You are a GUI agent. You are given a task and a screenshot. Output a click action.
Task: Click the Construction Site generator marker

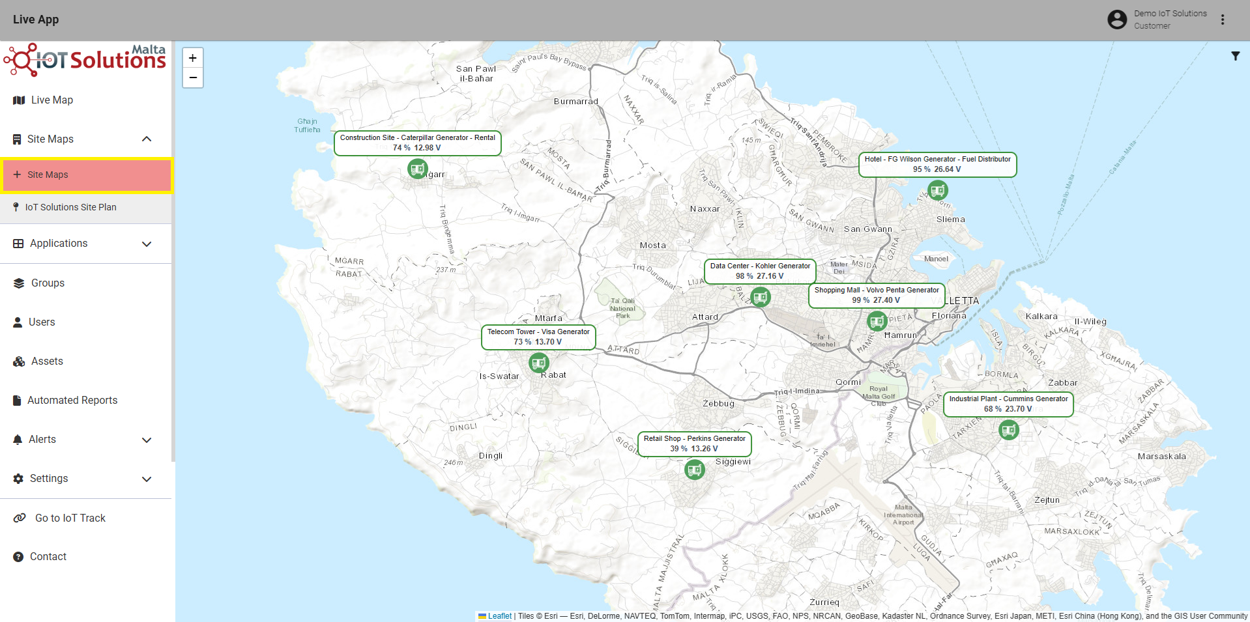pyautogui.click(x=418, y=169)
